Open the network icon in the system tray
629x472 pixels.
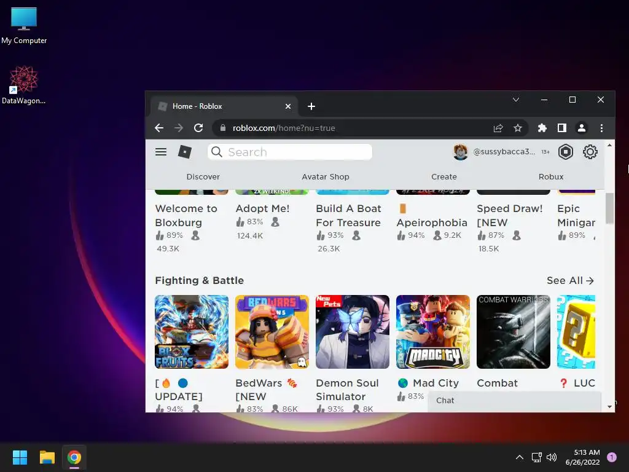(536, 457)
